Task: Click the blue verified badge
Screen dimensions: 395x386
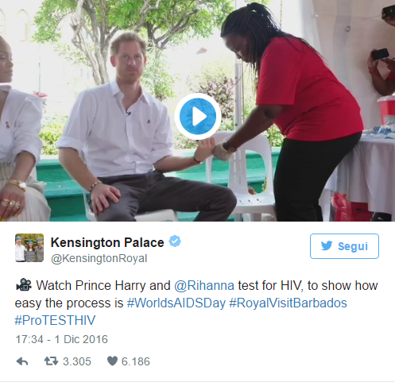Action: pos(175,241)
